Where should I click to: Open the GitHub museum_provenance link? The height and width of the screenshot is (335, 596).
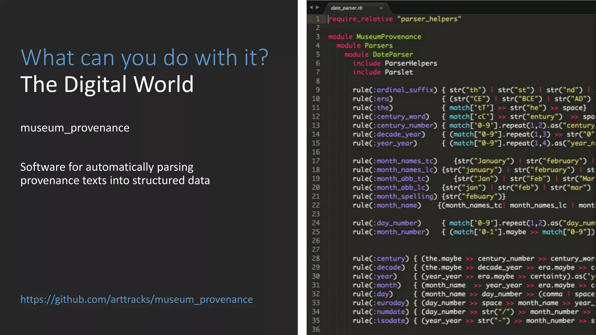tap(136, 299)
